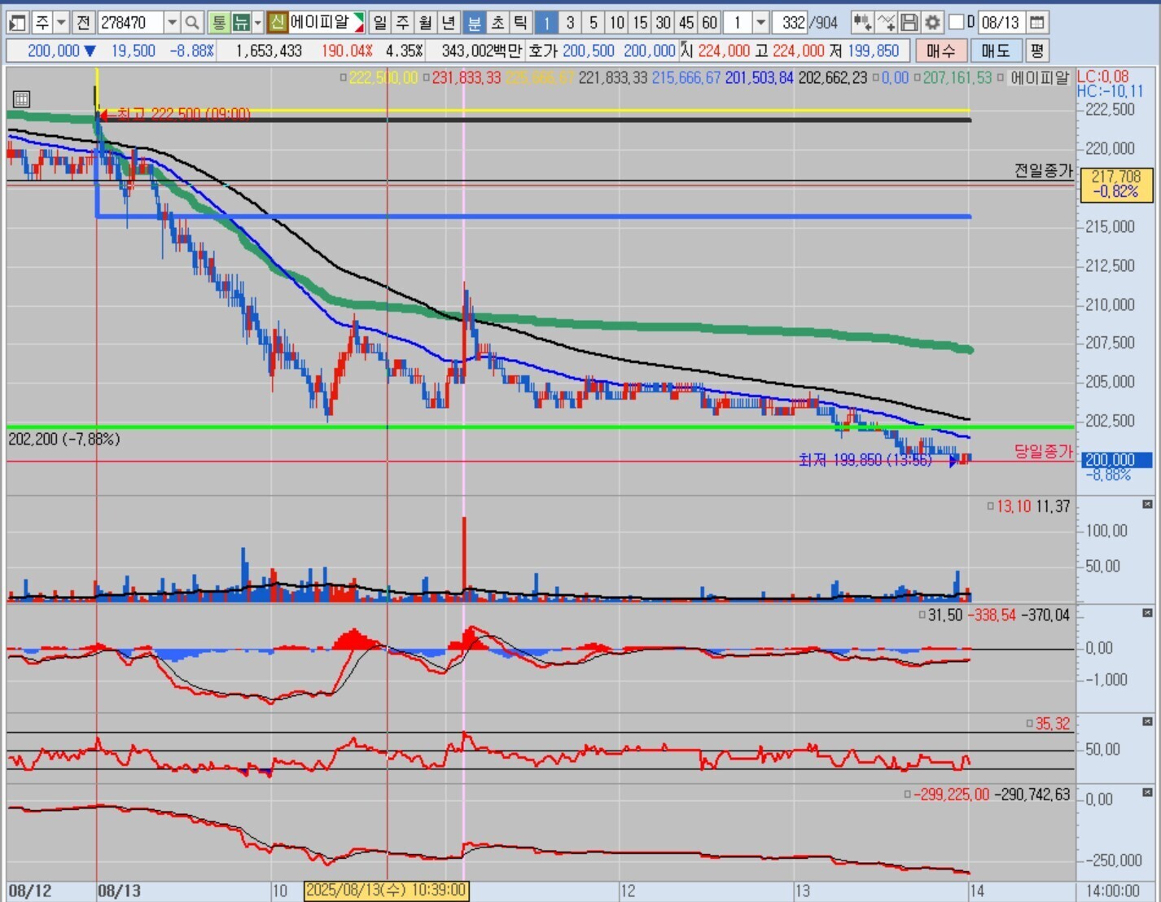1161x902 pixels.
Task: Expand the 주 market type dropdown
Action: point(61,23)
